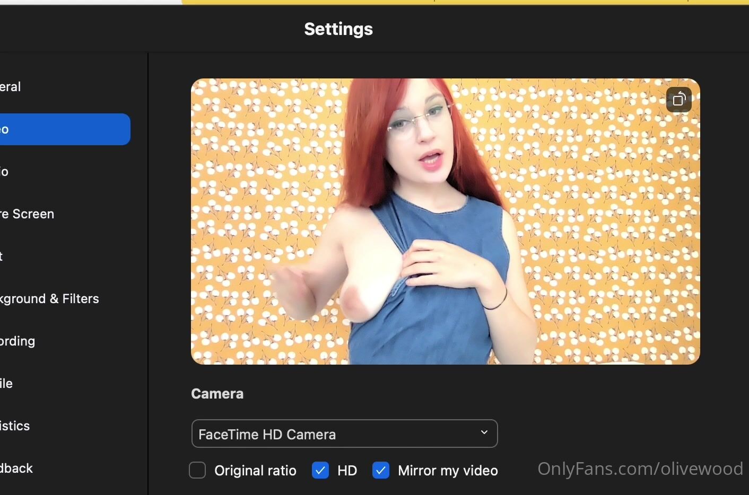Open the Feedback section
This screenshot has height=495, width=749.
pyautogui.click(x=17, y=469)
